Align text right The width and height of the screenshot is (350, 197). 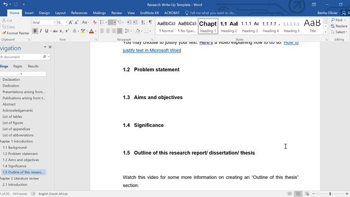[114, 31]
